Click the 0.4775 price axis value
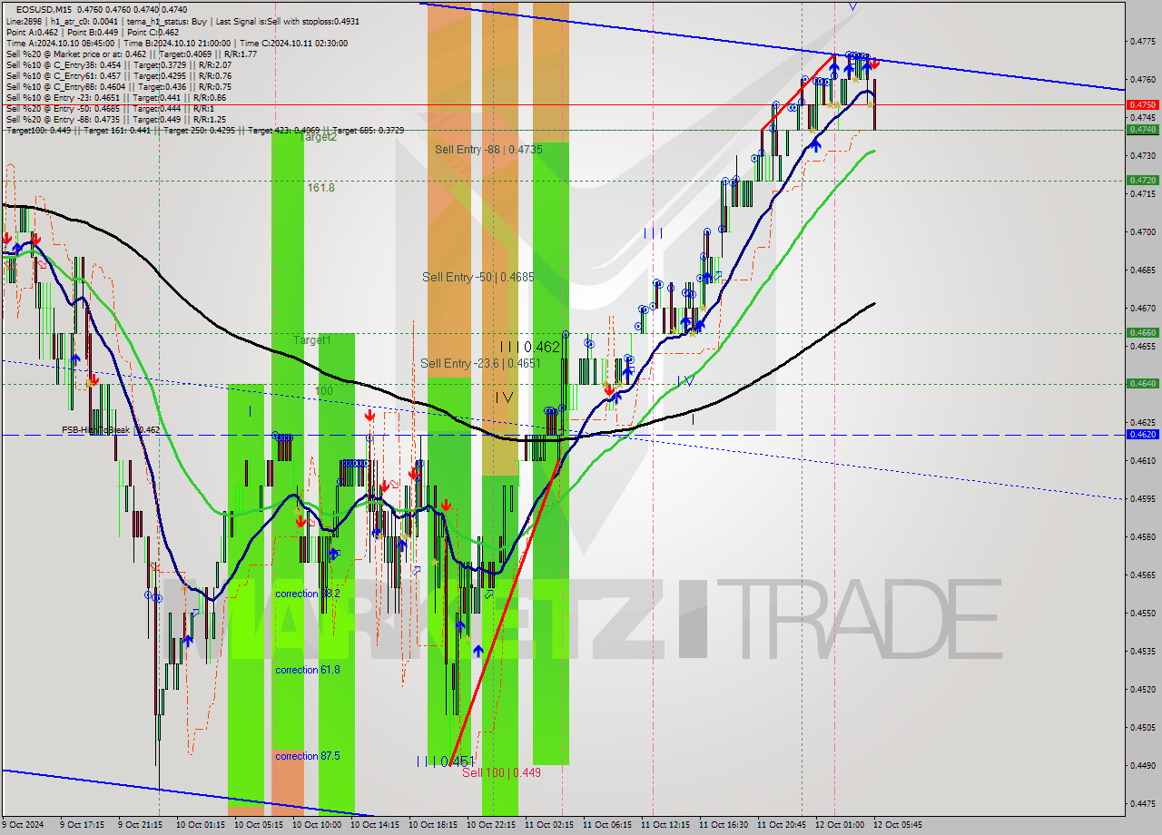Screen dimensions: 1162x835 1142,41
